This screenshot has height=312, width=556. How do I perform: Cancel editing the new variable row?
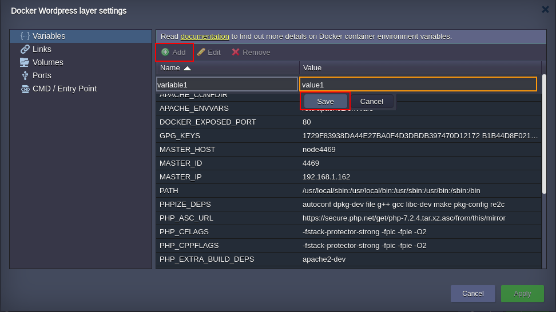tap(371, 102)
